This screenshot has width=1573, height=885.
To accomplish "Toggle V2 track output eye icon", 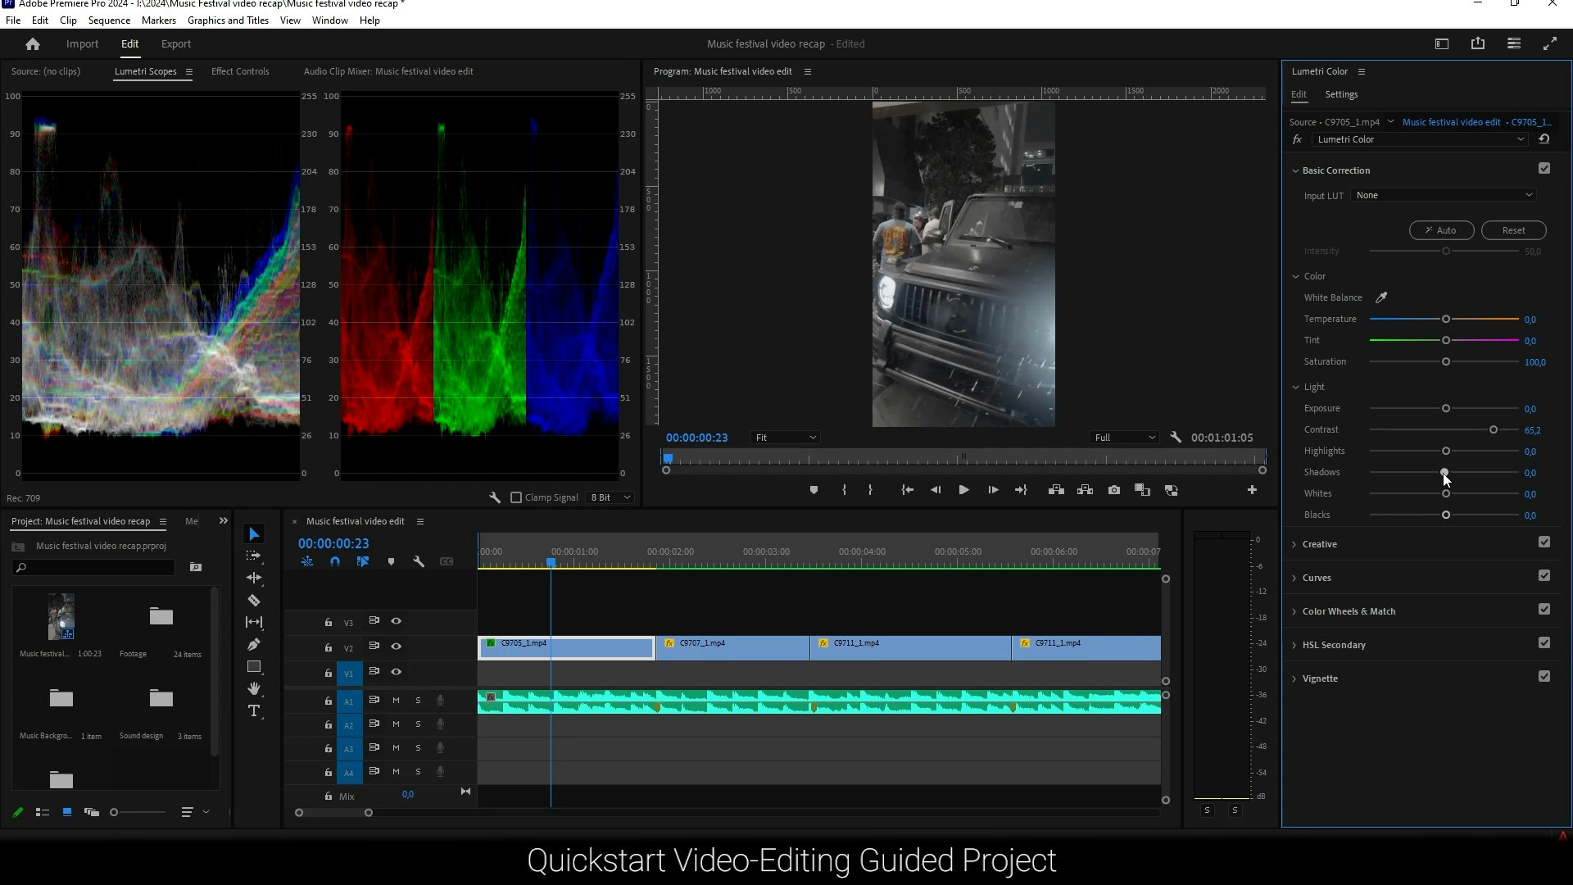I will (397, 647).
